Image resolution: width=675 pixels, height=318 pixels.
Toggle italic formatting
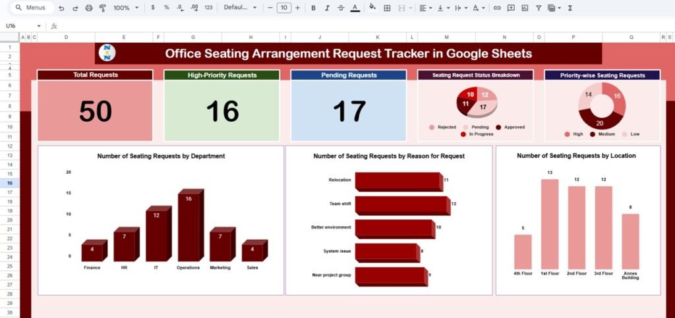click(327, 8)
